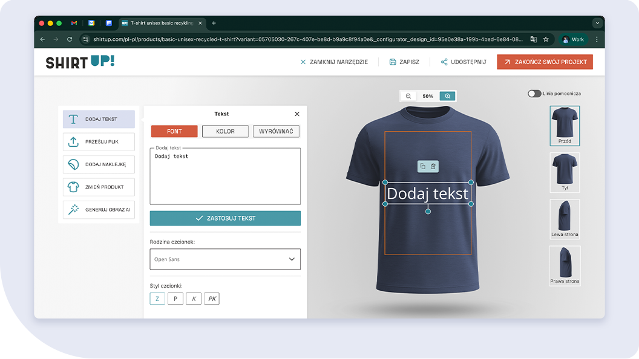Open the Prześlij plik upload option
Viewport: 639px width, 359px height.
99,141
